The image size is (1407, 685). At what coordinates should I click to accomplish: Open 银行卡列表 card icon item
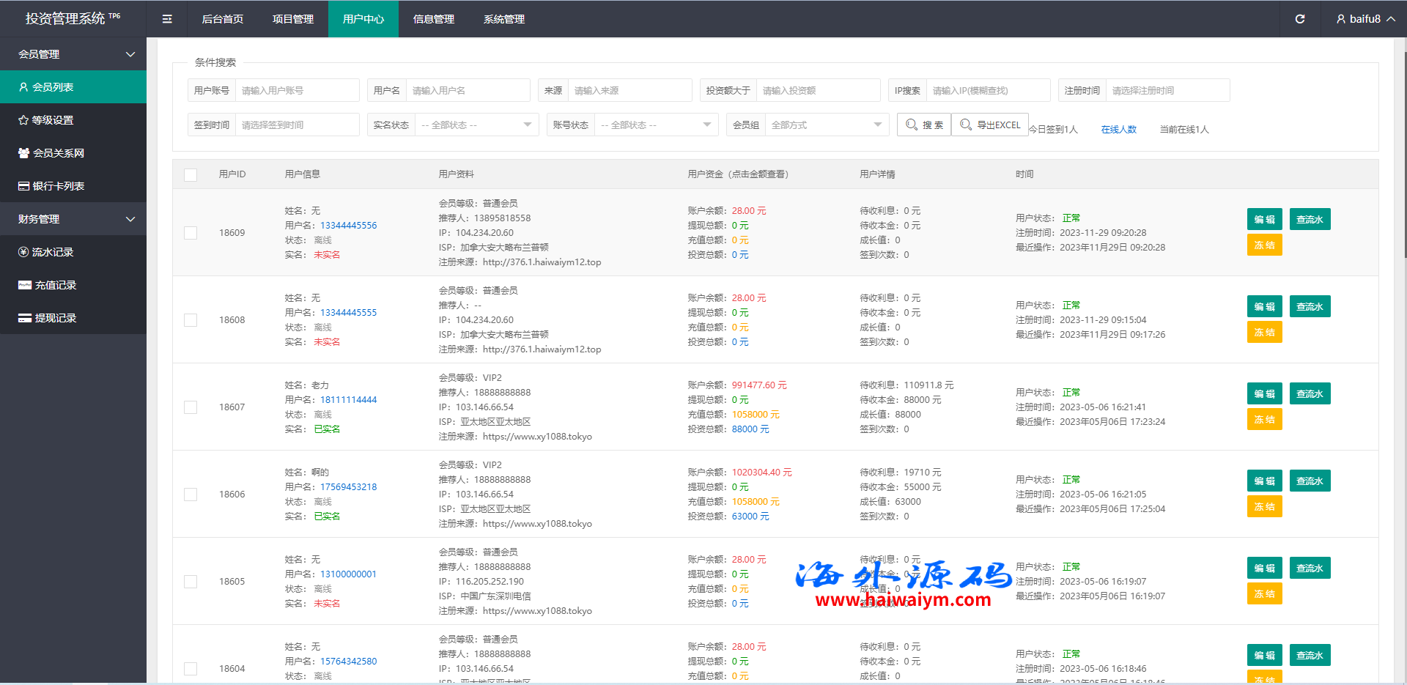(x=23, y=186)
